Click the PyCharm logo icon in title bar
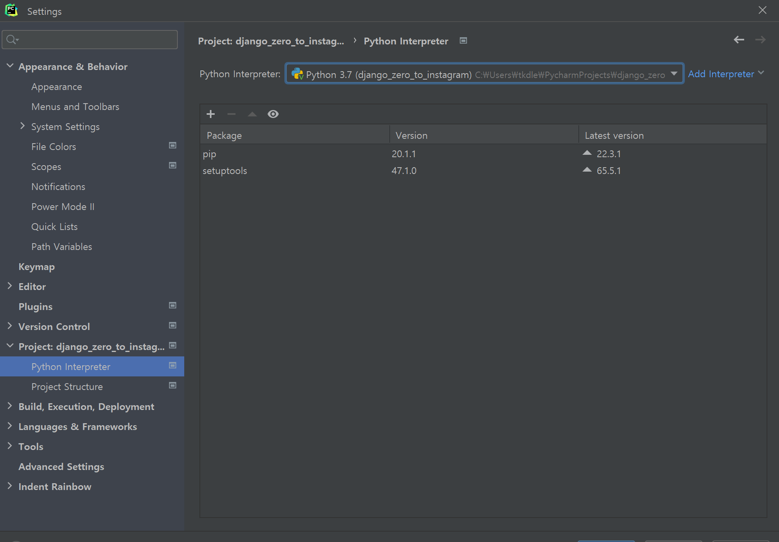 (x=11, y=10)
